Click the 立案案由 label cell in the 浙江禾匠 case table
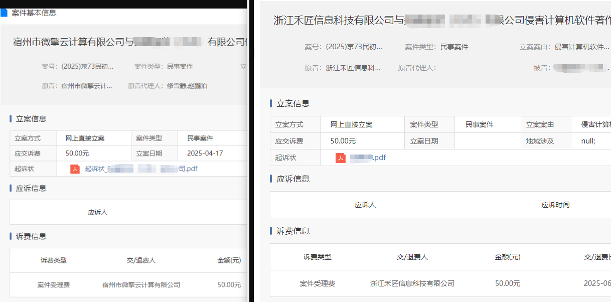Viewport: 611px width, 302px height. [546, 124]
